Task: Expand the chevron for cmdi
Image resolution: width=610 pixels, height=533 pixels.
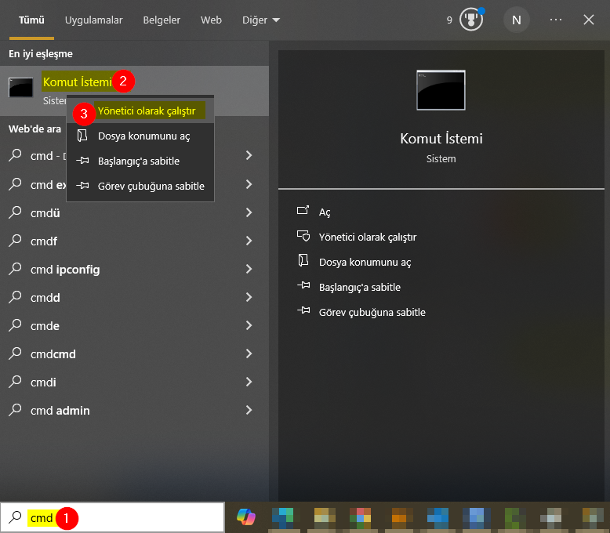Action: click(249, 382)
